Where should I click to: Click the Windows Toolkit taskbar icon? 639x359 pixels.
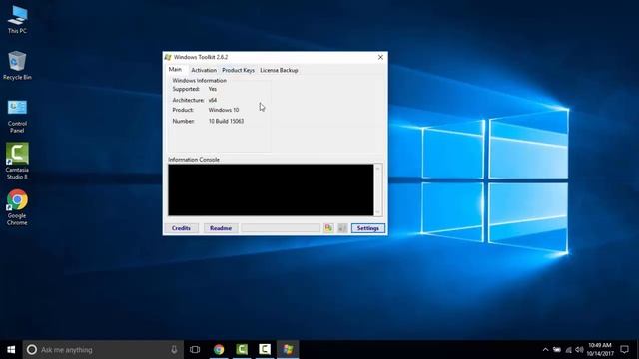point(288,350)
